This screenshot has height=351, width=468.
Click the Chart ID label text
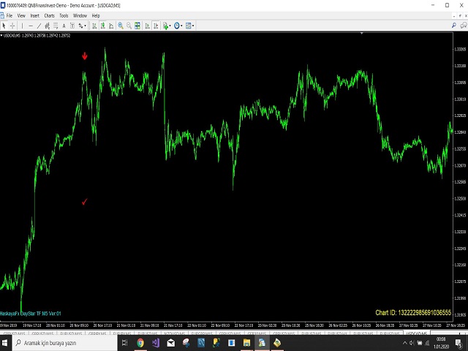(413, 313)
